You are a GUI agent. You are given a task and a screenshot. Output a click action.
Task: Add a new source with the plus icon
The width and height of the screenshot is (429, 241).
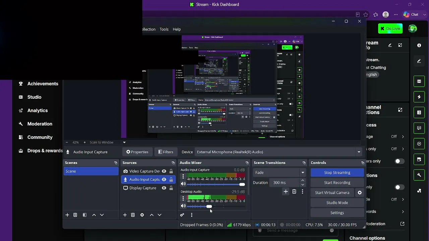(x=125, y=215)
